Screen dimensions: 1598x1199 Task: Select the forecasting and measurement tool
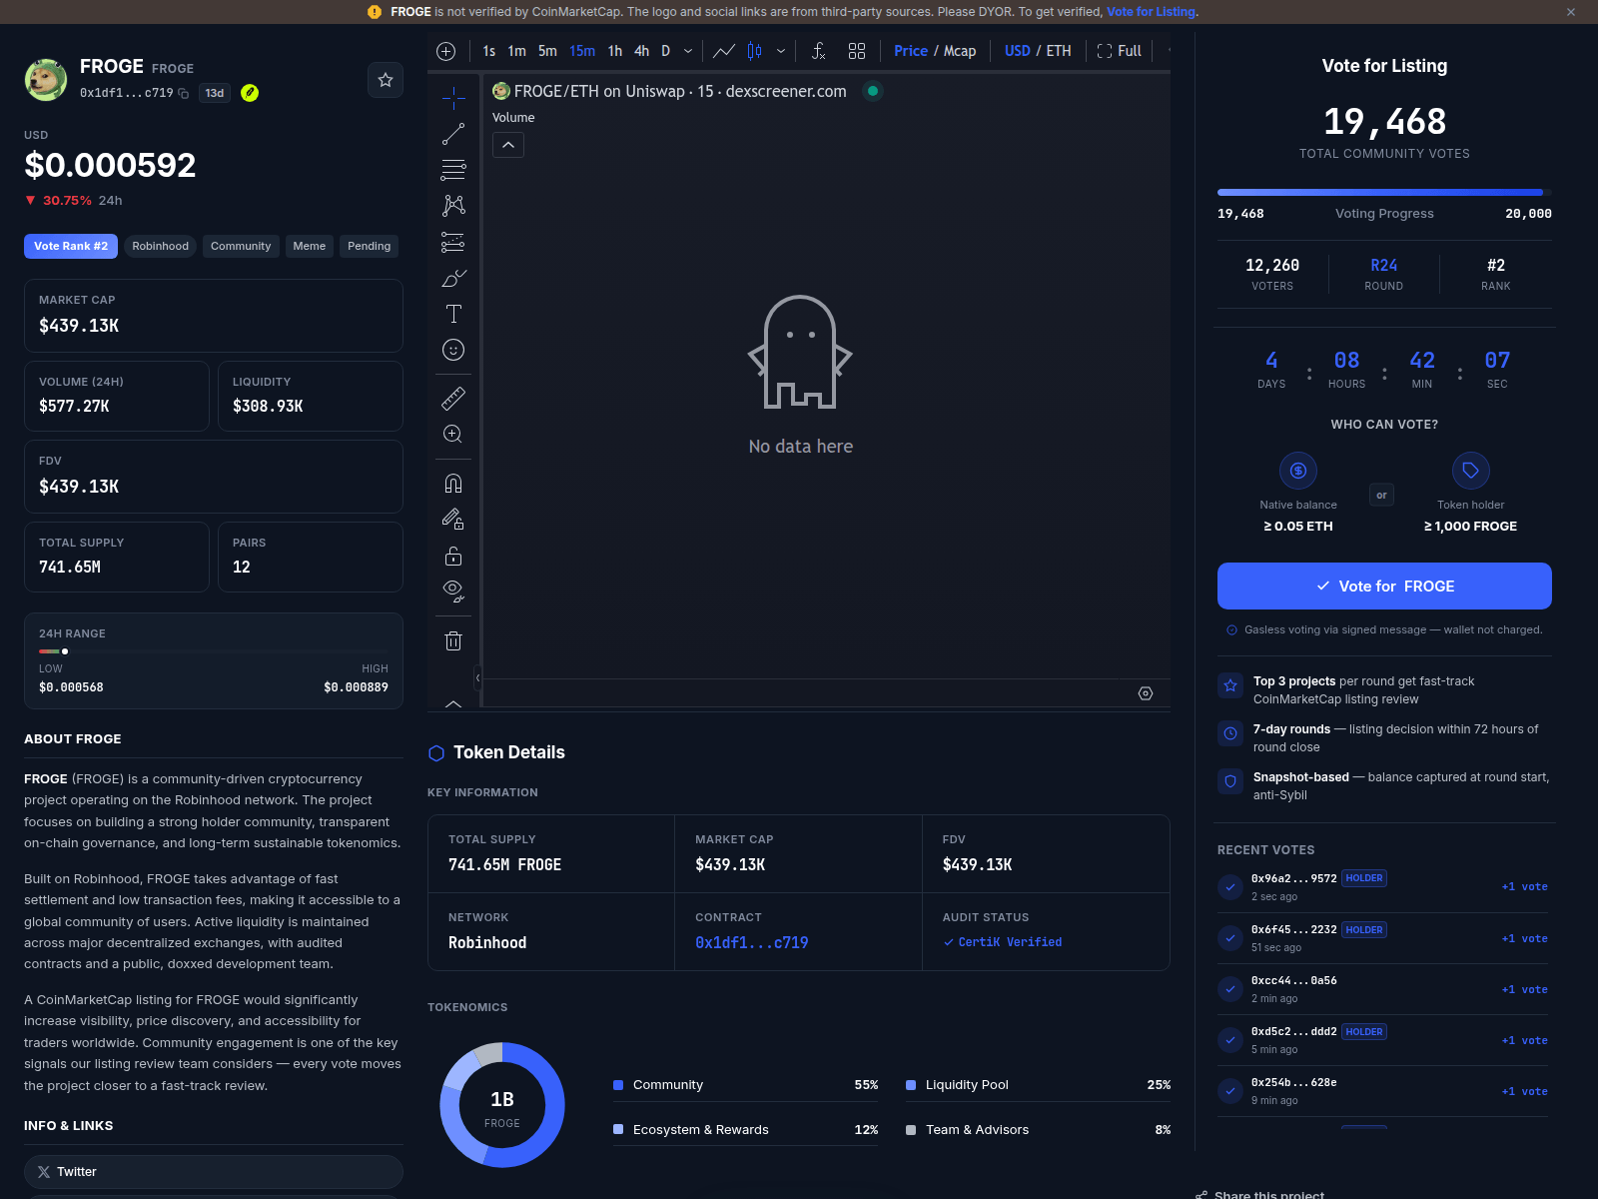point(453,242)
